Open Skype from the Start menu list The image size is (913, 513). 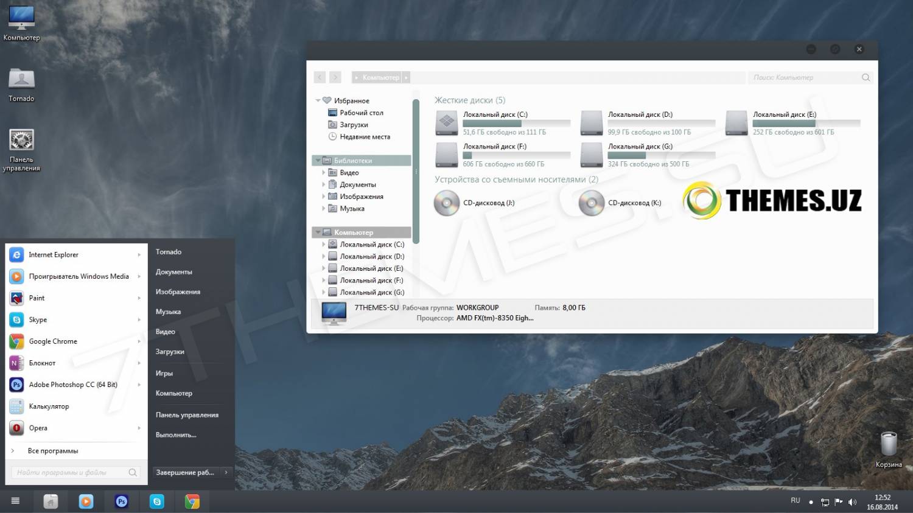tap(38, 319)
